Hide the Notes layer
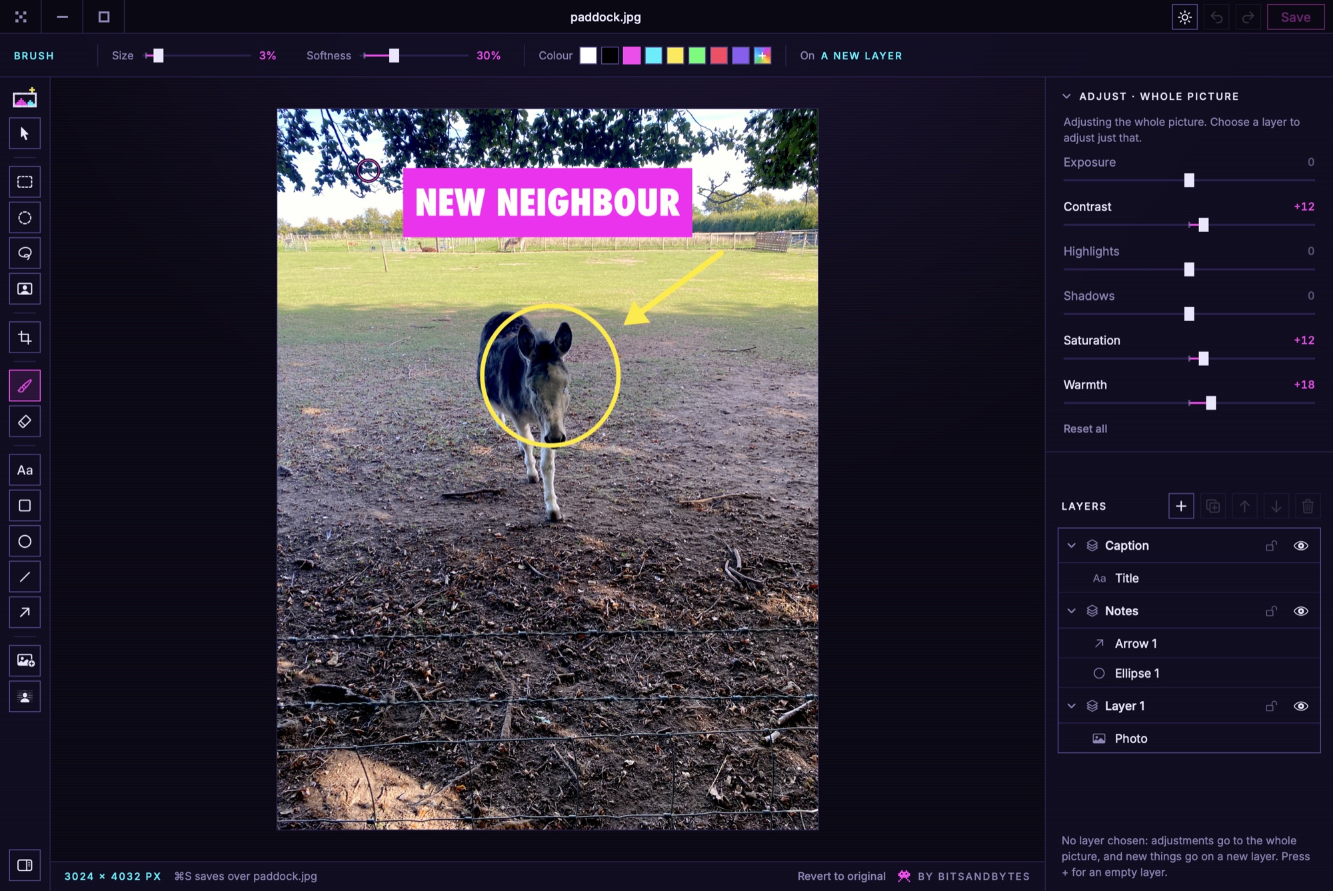1333x891 pixels. click(x=1300, y=611)
